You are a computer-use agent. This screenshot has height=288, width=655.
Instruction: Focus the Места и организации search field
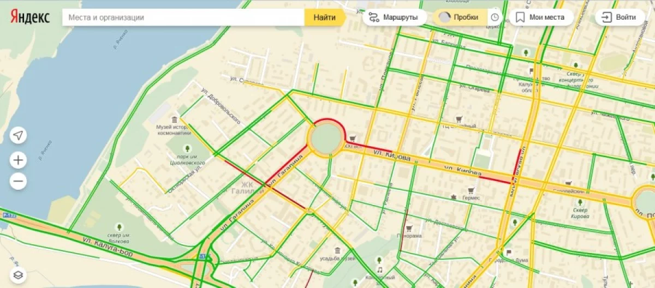point(183,17)
